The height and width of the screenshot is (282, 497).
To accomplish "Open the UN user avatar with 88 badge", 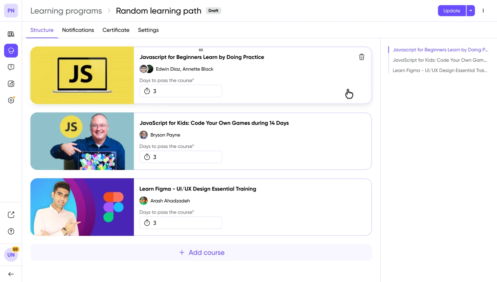I will tap(11, 254).
